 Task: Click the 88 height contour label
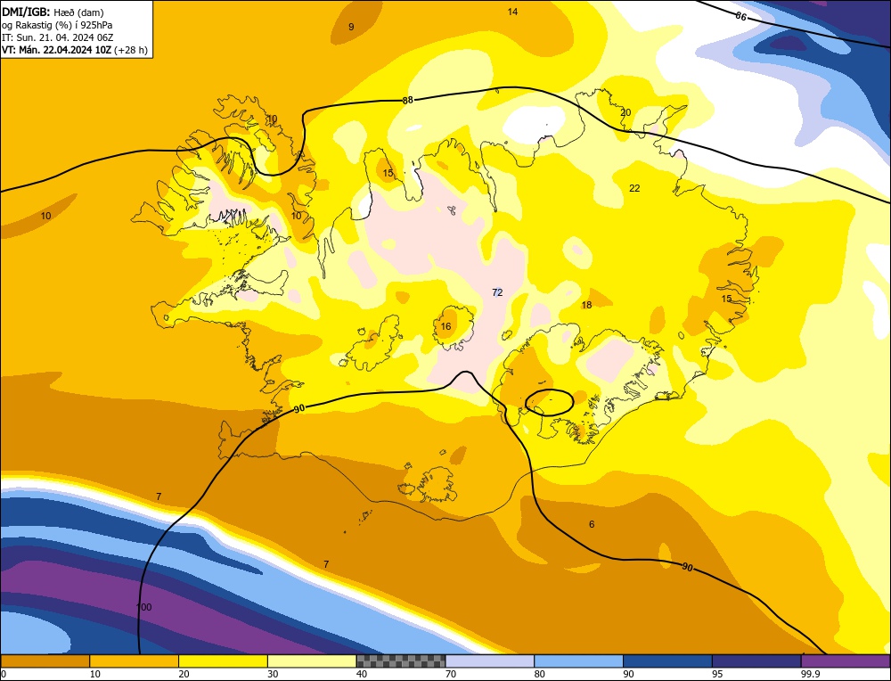[x=407, y=101]
